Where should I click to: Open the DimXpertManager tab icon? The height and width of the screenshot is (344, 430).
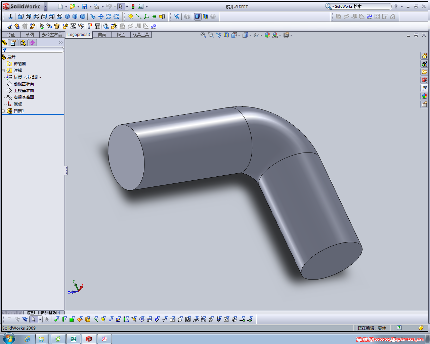pos(32,43)
